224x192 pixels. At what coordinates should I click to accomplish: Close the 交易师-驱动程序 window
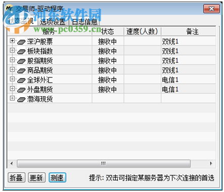[211, 9]
